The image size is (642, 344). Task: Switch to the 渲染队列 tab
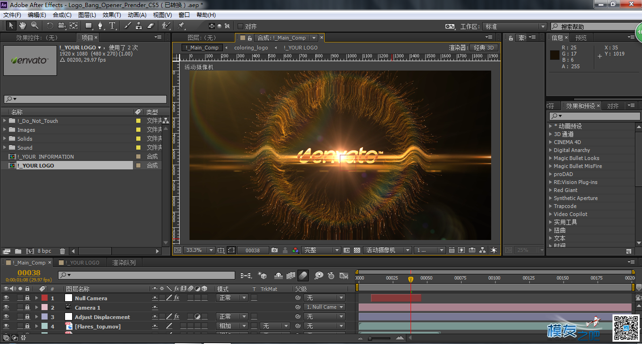tap(124, 263)
